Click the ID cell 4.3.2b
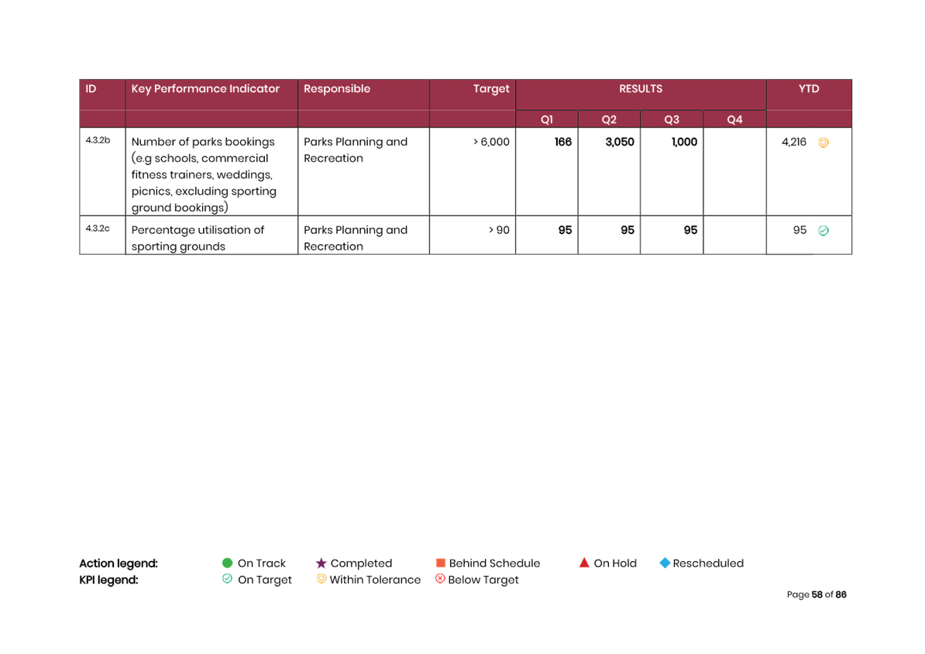The width and height of the screenshot is (925, 654). [x=98, y=140]
